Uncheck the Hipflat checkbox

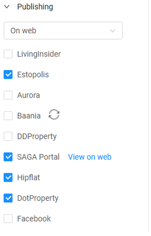point(8,177)
